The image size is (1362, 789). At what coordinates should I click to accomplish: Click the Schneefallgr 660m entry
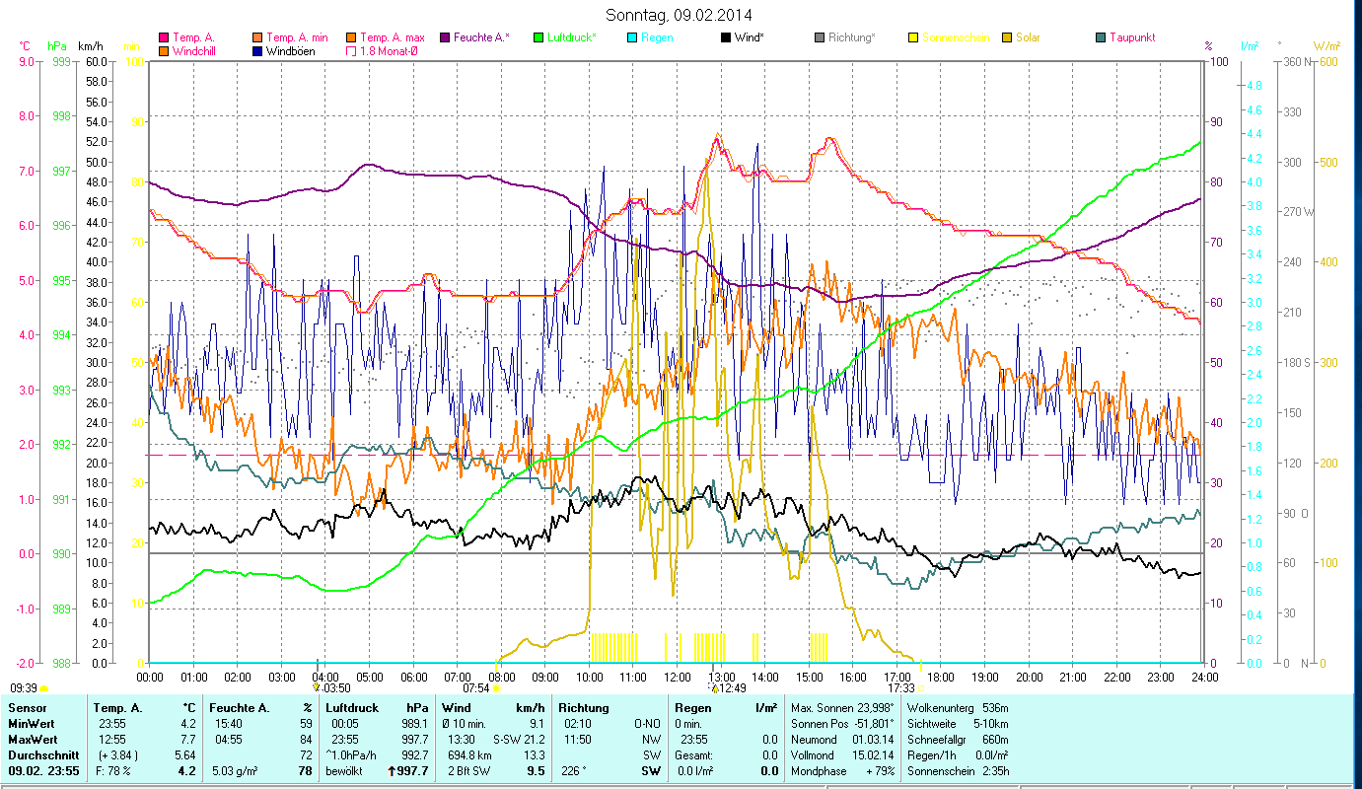click(x=957, y=740)
